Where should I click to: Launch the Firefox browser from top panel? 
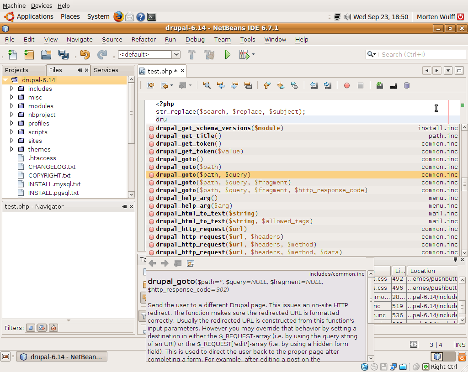(x=118, y=17)
